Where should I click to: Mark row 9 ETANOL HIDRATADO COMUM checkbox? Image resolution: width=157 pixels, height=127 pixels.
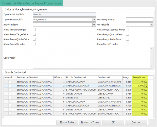click(x=10, y=113)
